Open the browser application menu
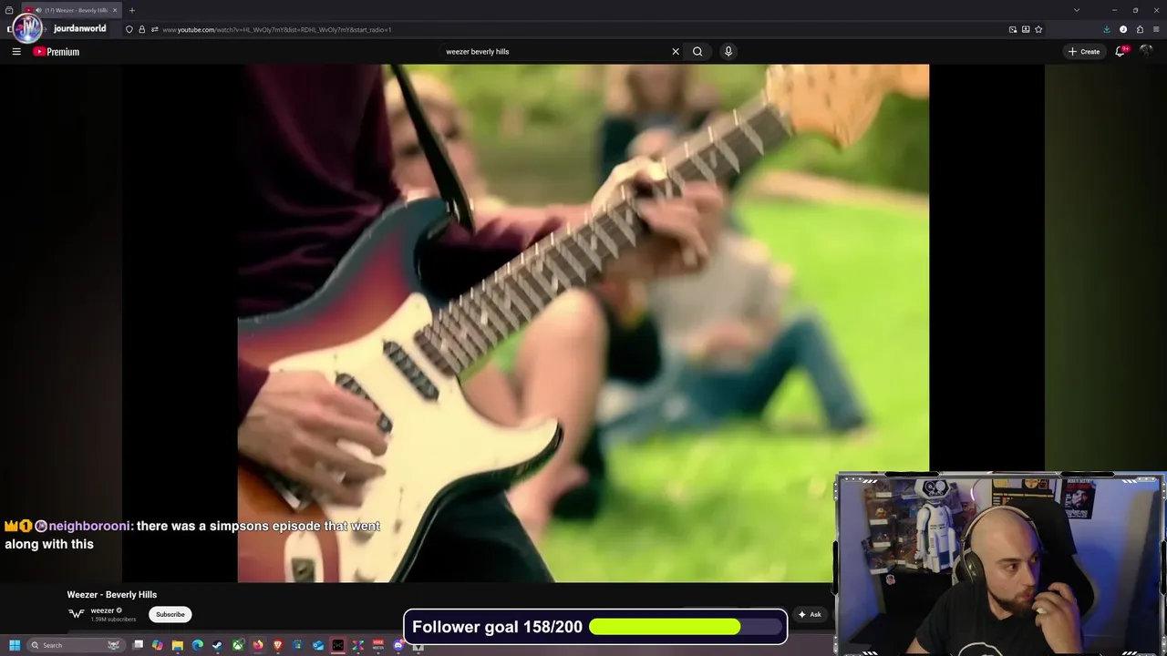The height and width of the screenshot is (656, 1167). (1156, 29)
